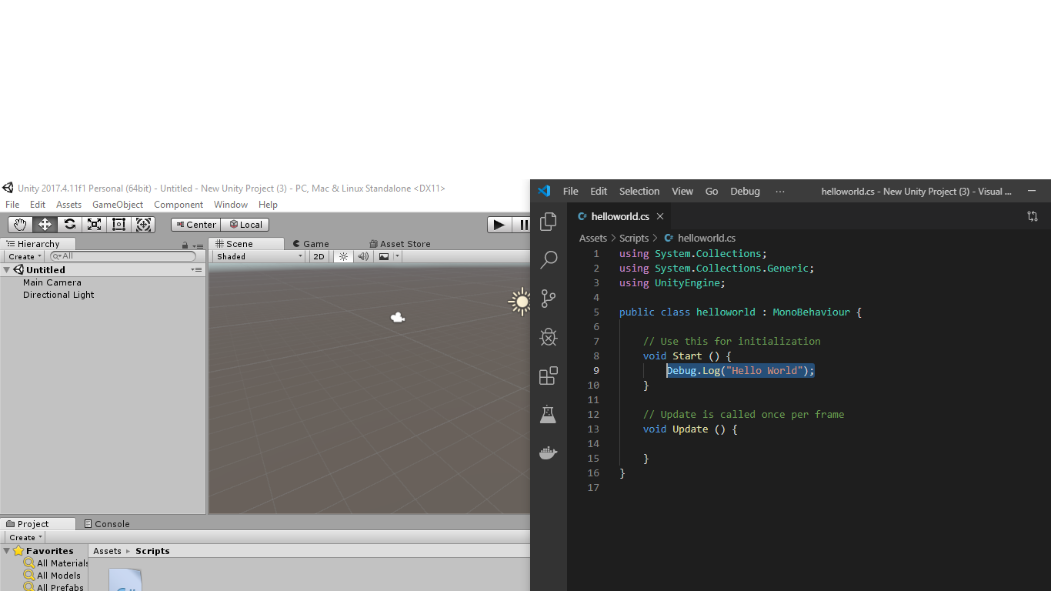The width and height of the screenshot is (1051, 591).
Task: Toggle the Hierarchy panel lock
Action: click(185, 246)
